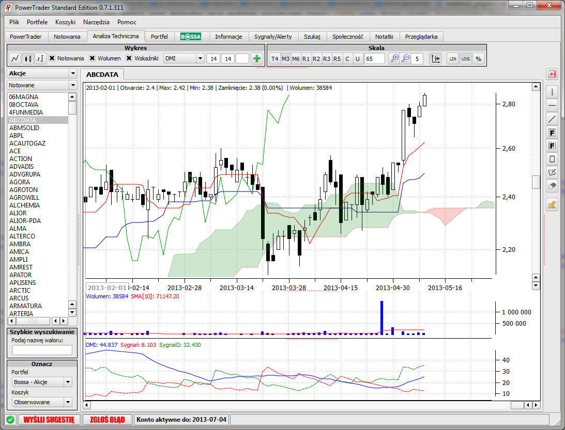Screen dimensions: 565x430
Task: Select the candlestick chart type icon
Action: (x=28, y=58)
